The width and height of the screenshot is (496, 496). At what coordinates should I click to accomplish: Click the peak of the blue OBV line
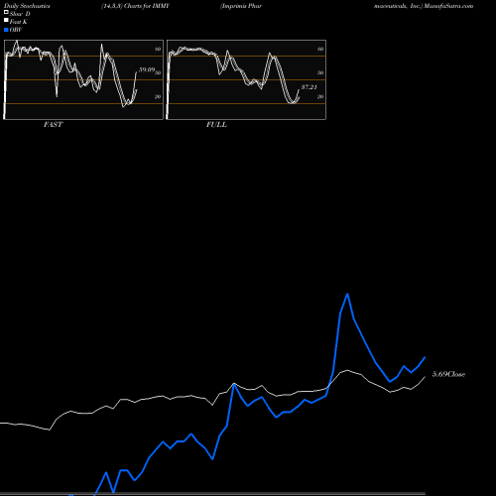pos(347,294)
